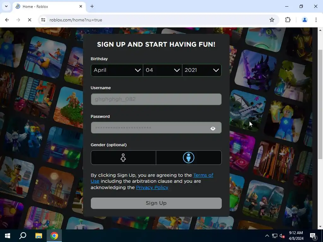This screenshot has width=323, height=242.
Task: Open the Chrome profile avatar icon
Action: pyautogui.click(x=304, y=20)
